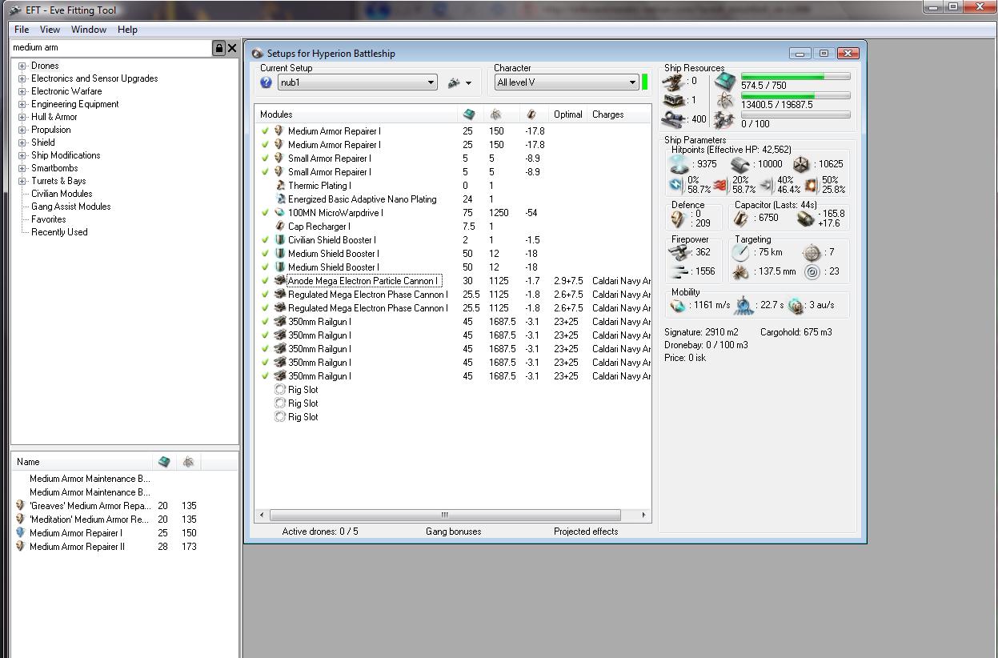Click the powergrid icon beside 13400.5 / 19687.5
Image resolution: width=998 pixels, height=658 pixels.
[725, 100]
